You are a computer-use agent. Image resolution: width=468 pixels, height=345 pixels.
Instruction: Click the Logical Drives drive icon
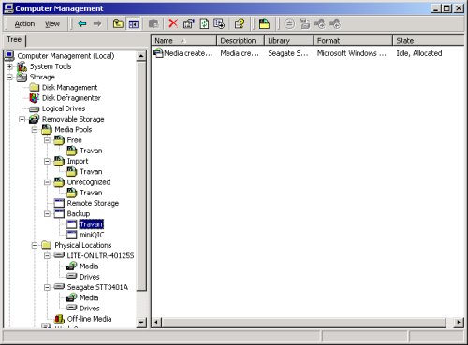[34, 108]
